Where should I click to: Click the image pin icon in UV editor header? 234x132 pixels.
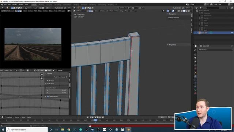pos(54,70)
